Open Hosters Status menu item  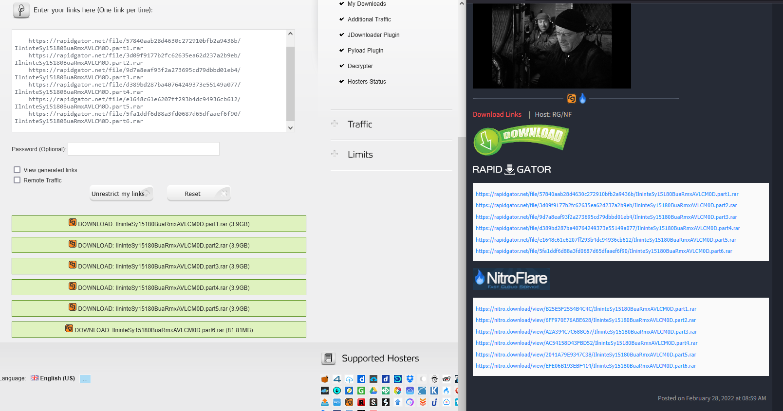366,82
